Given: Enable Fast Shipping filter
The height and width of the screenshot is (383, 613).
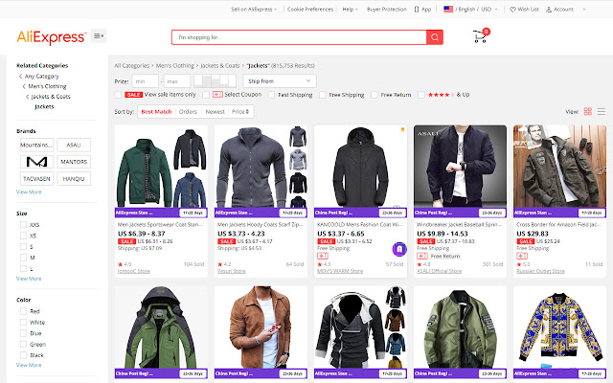Looking at the screenshot, I should coord(271,95).
